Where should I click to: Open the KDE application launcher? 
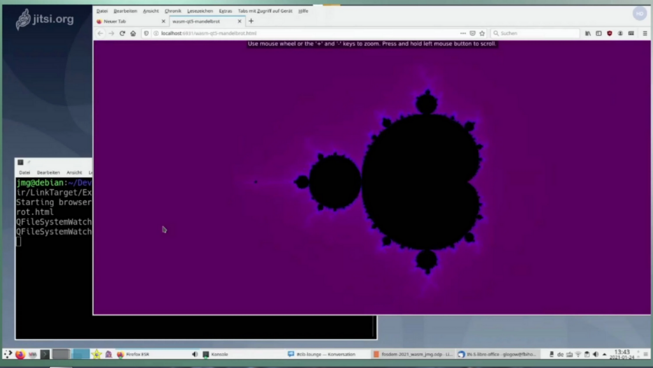[x=8, y=354]
